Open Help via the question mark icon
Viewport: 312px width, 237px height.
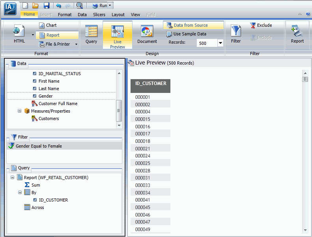pyautogui.click(x=308, y=14)
